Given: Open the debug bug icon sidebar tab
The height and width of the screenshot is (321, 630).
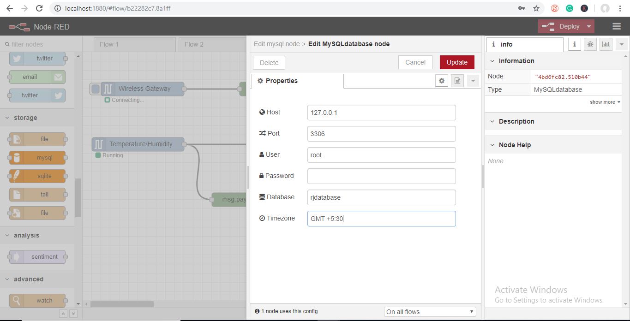Looking at the screenshot, I should click(590, 44).
